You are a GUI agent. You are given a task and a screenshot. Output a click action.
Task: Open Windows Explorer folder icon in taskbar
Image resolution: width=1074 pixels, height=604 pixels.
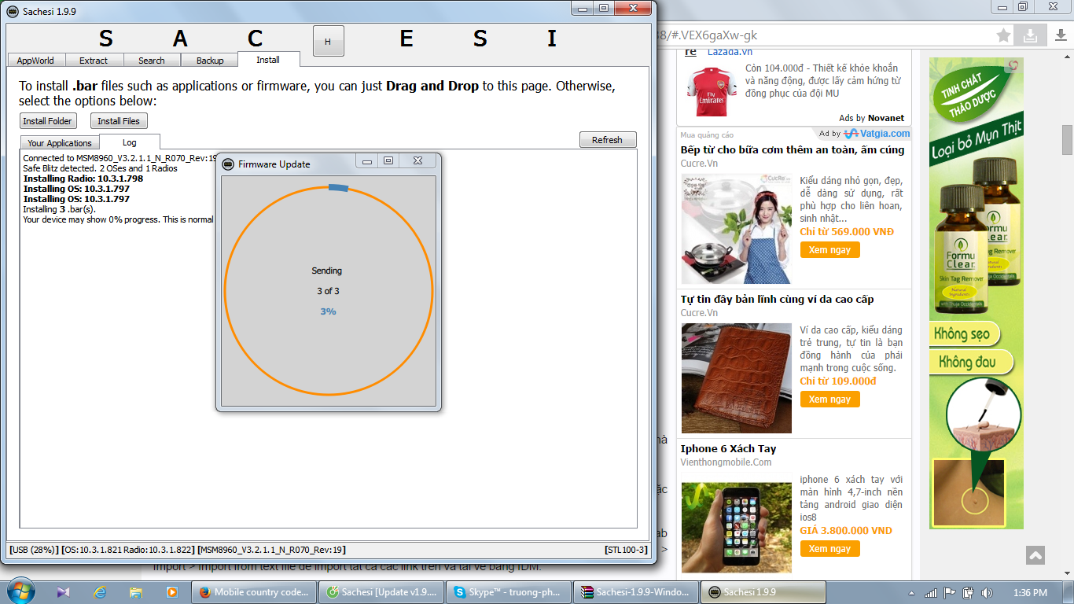click(136, 592)
